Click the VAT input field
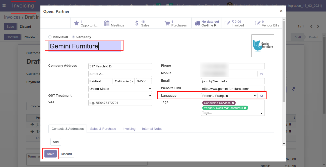 click(x=120, y=103)
